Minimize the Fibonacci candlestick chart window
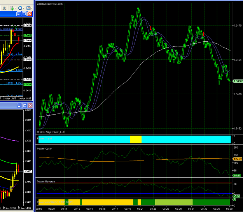The height and width of the screenshot is (212, 243). pyautogui.click(x=19, y=14)
